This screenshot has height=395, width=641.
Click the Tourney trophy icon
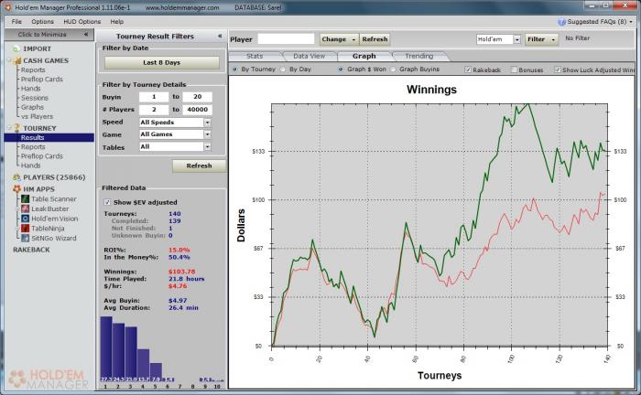pos(17,128)
